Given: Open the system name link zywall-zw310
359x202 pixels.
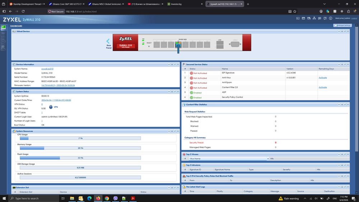Looking at the screenshot, I should 47,69.
